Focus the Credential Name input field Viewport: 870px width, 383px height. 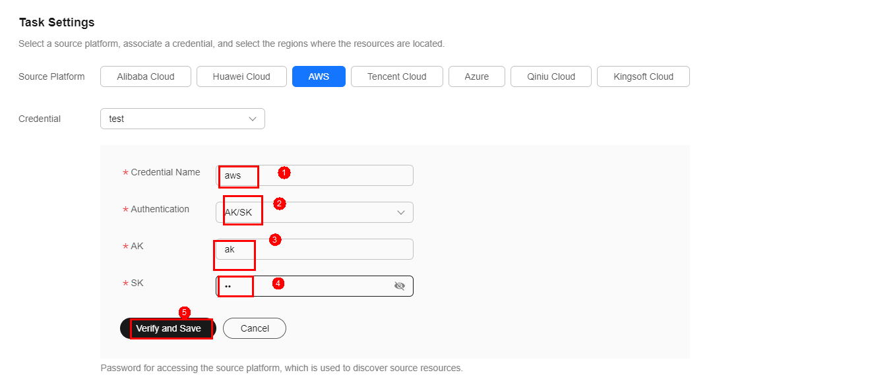[330, 175]
